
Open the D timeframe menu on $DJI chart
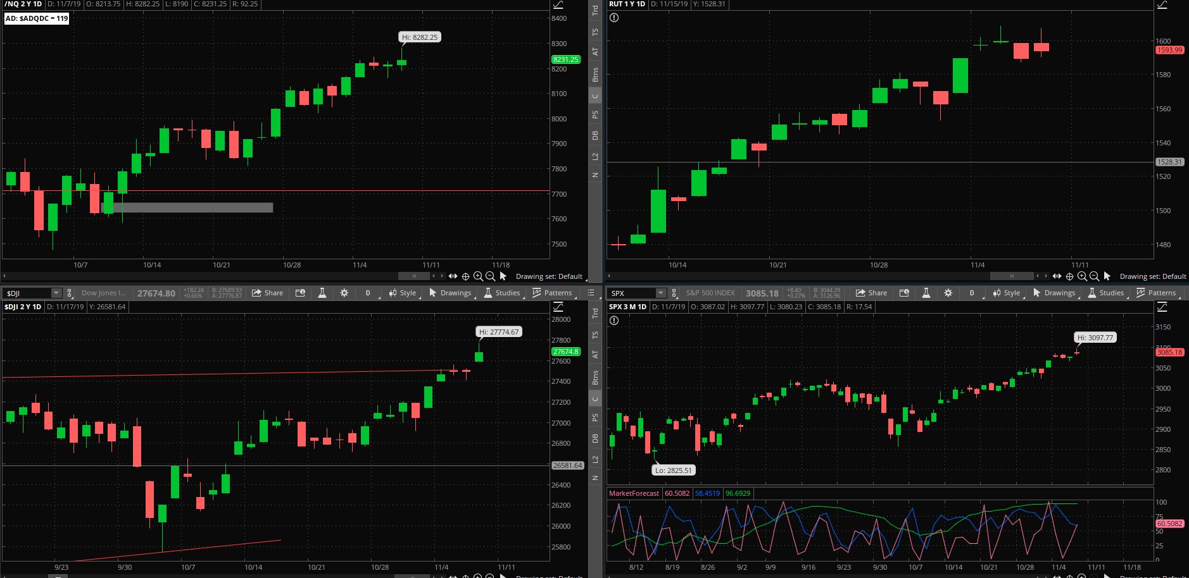(368, 293)
